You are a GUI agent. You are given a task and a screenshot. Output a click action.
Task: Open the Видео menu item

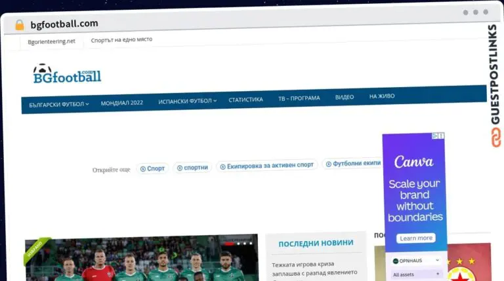(345, 97)
